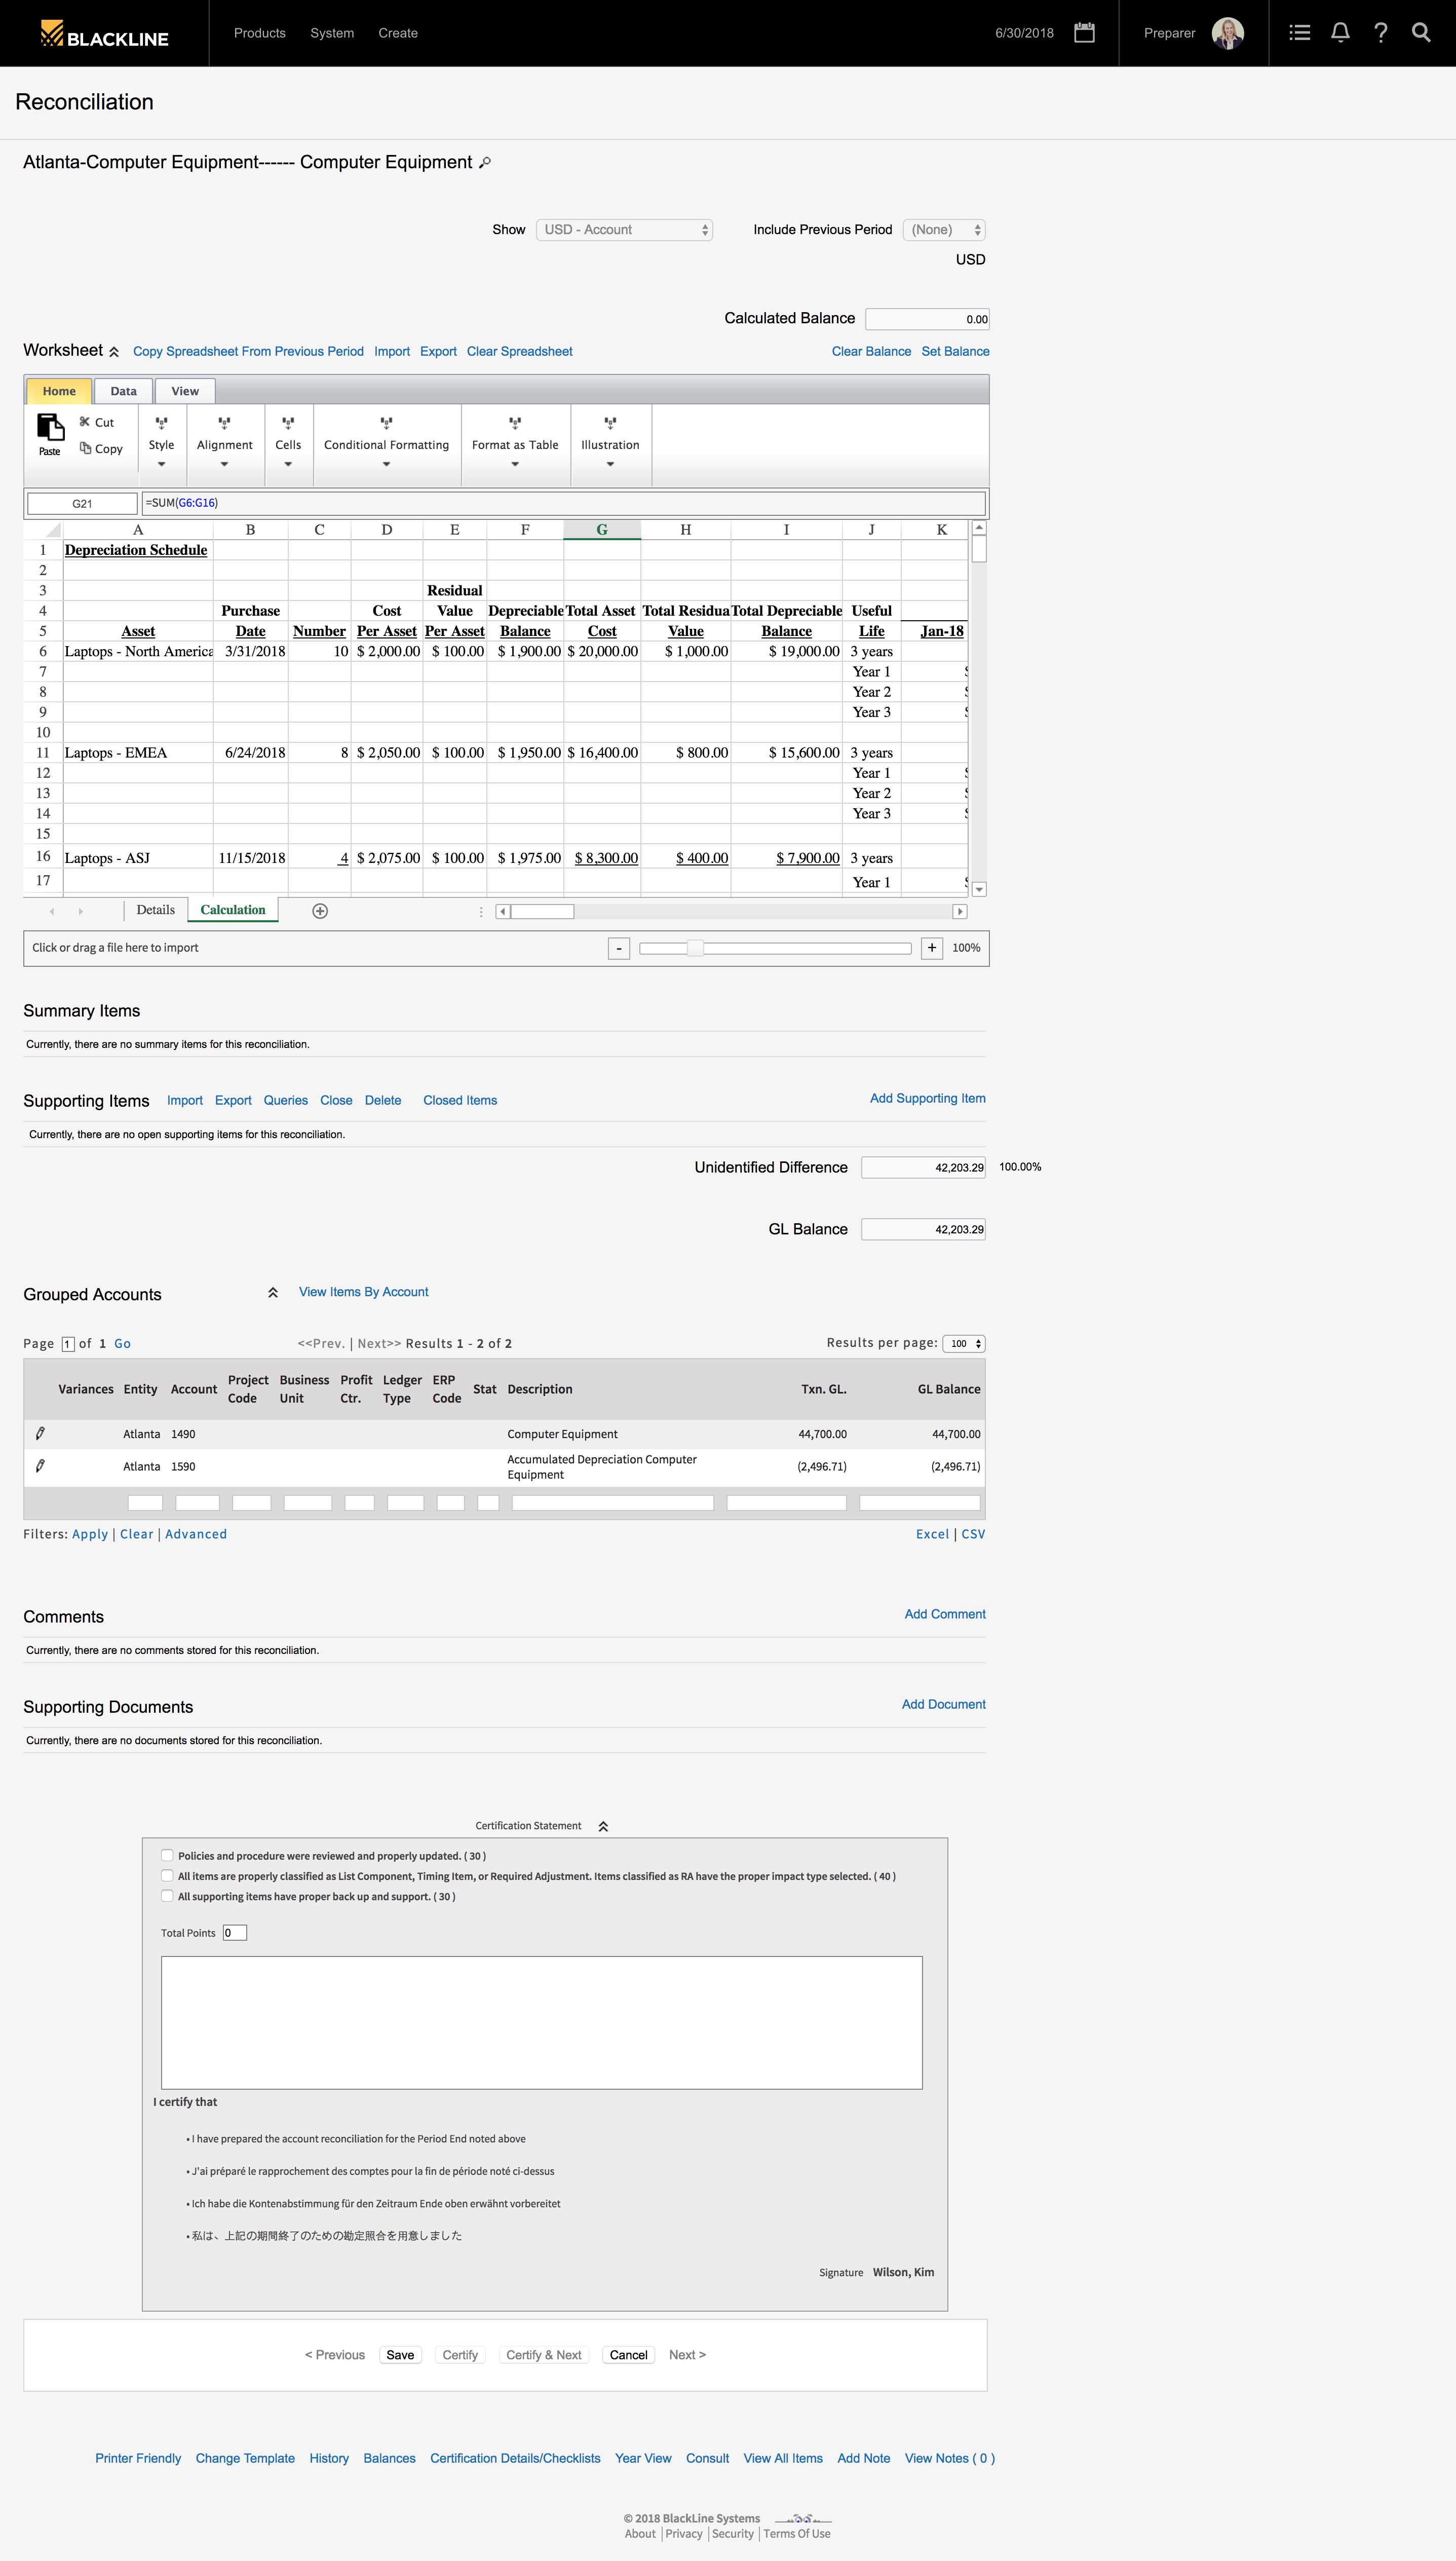The width and height of the screenshot is (1456, 2561).
Task: Click Add Comment link
Action: click(945, 1614)
